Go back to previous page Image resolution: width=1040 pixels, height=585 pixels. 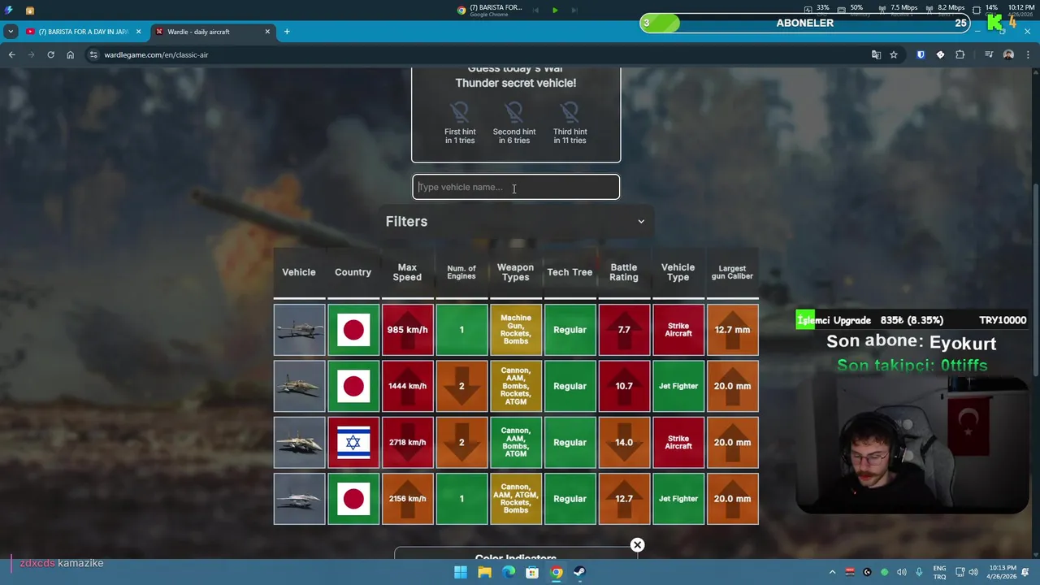coord(11,54)
